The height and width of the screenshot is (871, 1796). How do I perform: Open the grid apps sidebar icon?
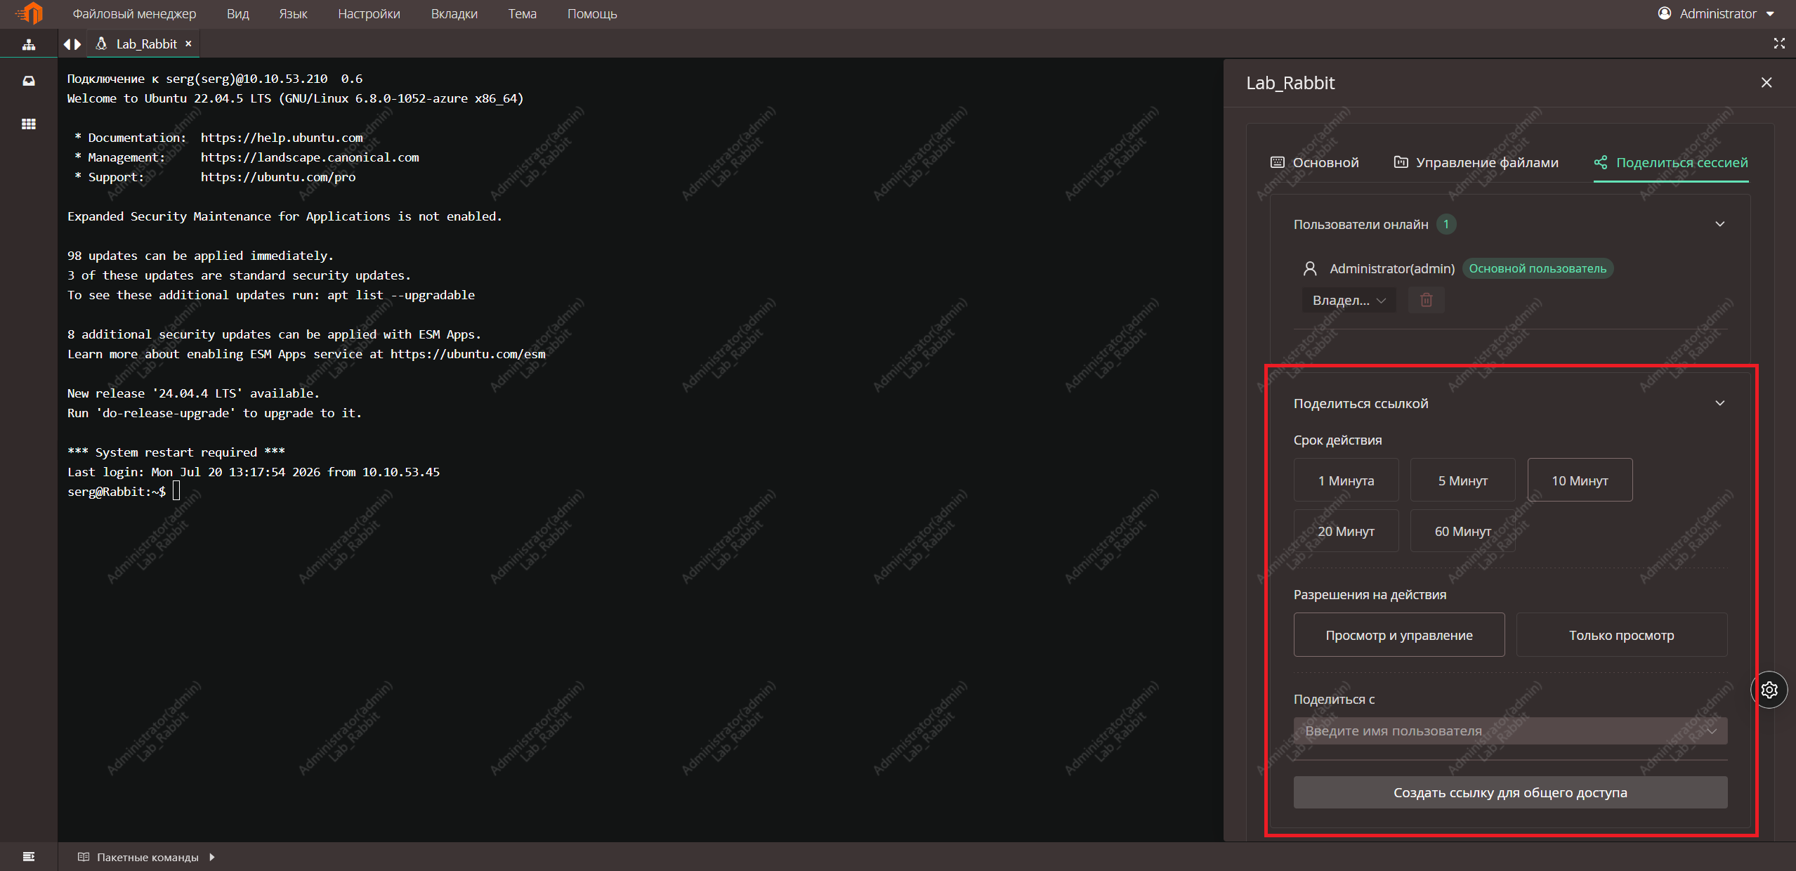[29, 124]
